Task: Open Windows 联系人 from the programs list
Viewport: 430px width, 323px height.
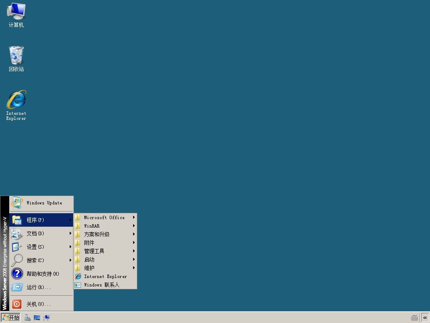Action: [x=105, y=285]
